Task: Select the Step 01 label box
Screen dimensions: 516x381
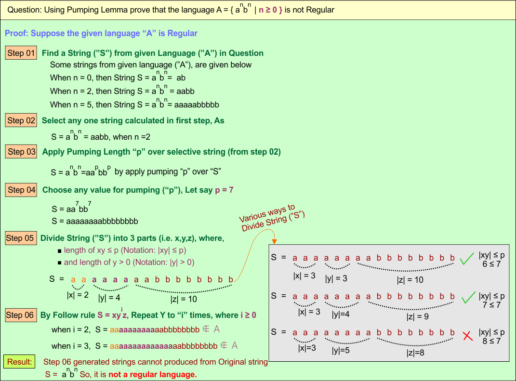Action: [x=21, y=53]
